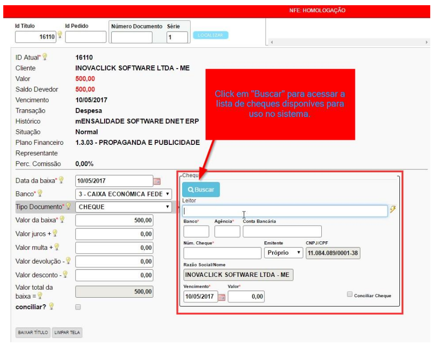Image resolution: width=442 pixels, height=345 pixels.
Task: Tick the Conciliar Cheque checkbox
Action: coord(350,294)
